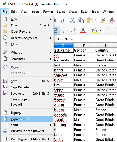Click the Save Remote icon in the File menu
117x142 pixels.
[5, 87]
